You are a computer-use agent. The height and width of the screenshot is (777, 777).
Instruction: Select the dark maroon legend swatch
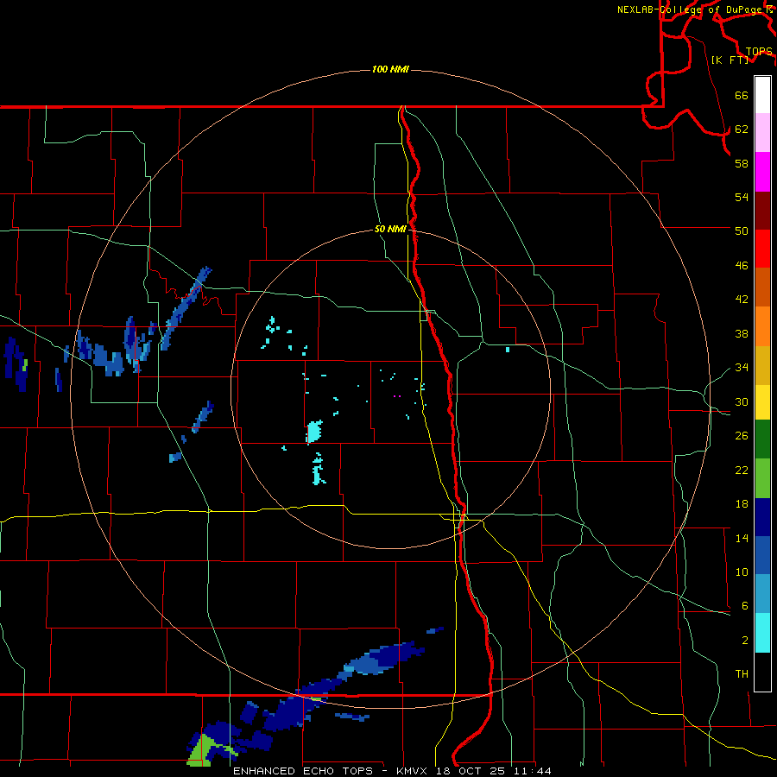point(762,210)
